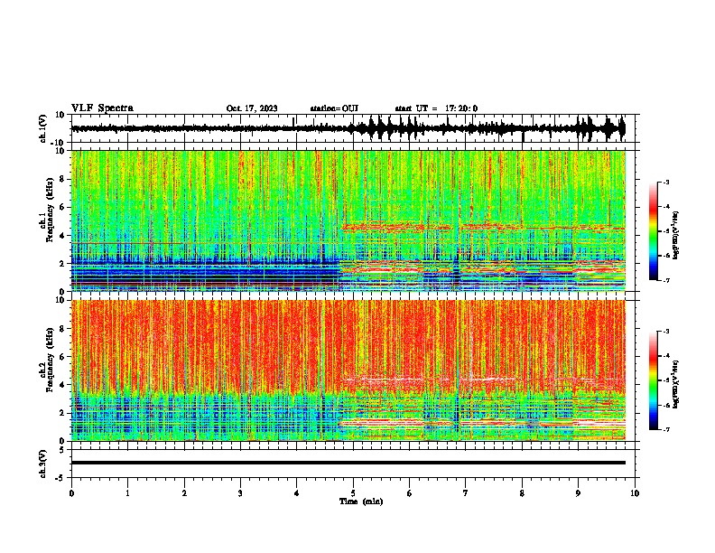Click the ch.1 color bar log(PSD) unit label

(x=676, y=235)
